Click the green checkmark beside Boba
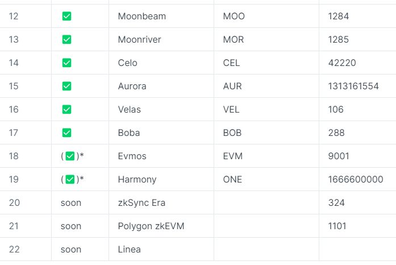Screen dimensions: 396x265 coord(66,132)
